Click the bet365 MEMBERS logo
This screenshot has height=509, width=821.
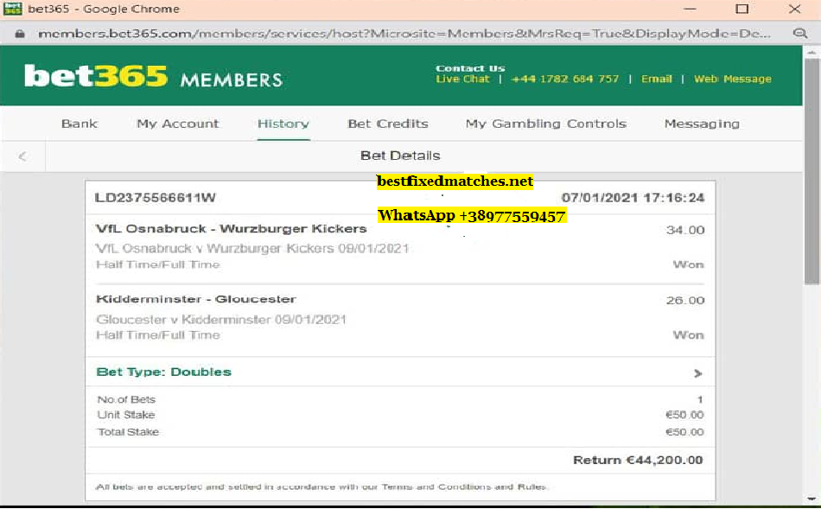coord(154,76)
